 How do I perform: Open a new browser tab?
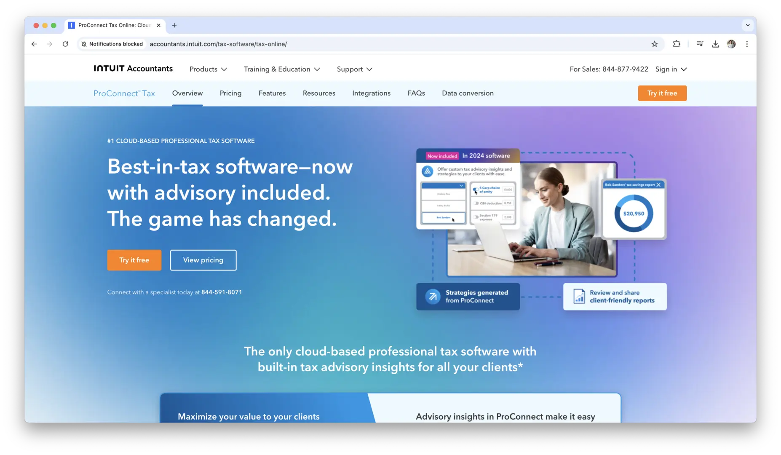pos(174,25)
